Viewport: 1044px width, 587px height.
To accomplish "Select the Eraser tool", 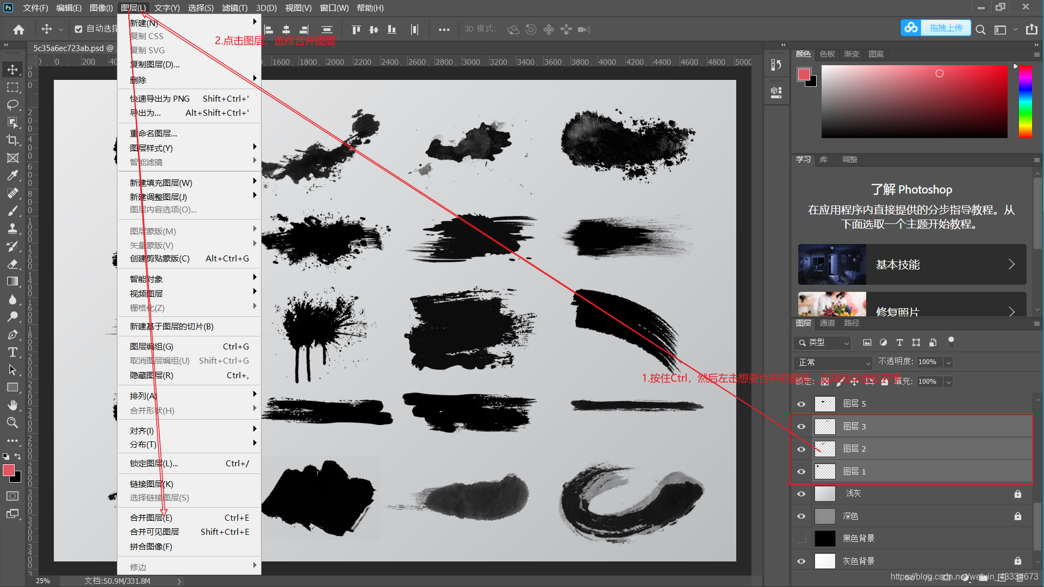I will [13, 264].
